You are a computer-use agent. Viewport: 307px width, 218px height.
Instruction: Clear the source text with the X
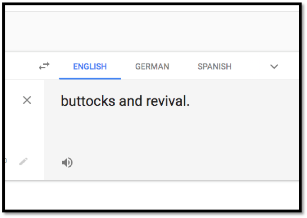27,100
